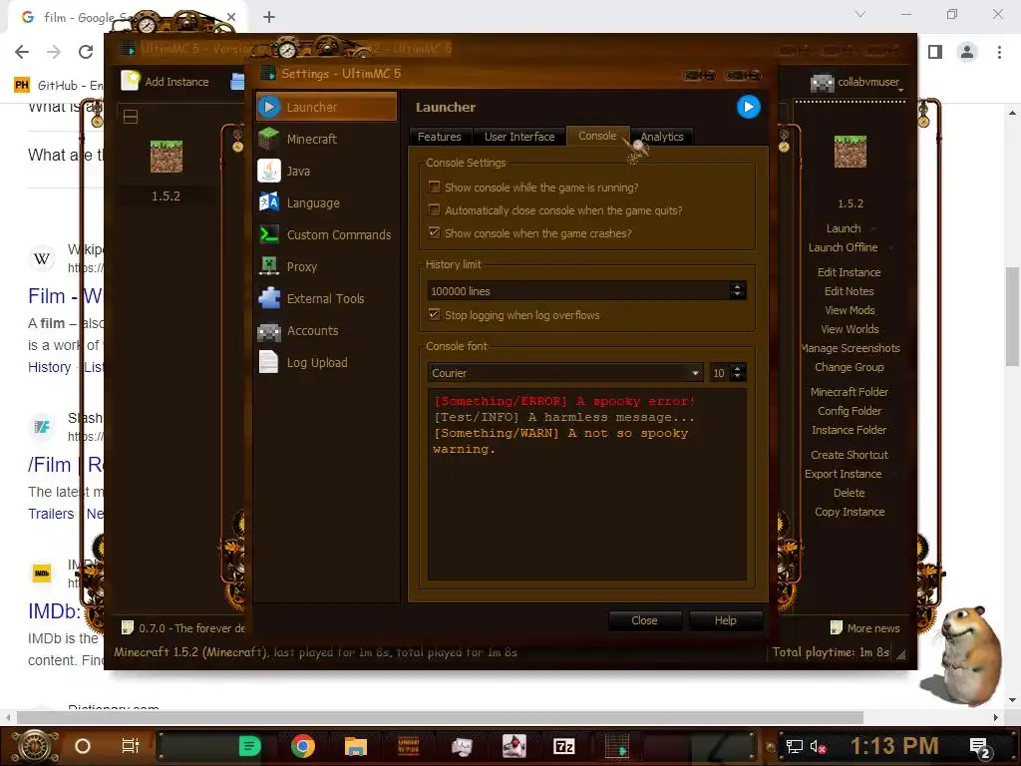The image size is (1021, 766).
Task: Open a new Chrome tab
Action: pos(269,17)
